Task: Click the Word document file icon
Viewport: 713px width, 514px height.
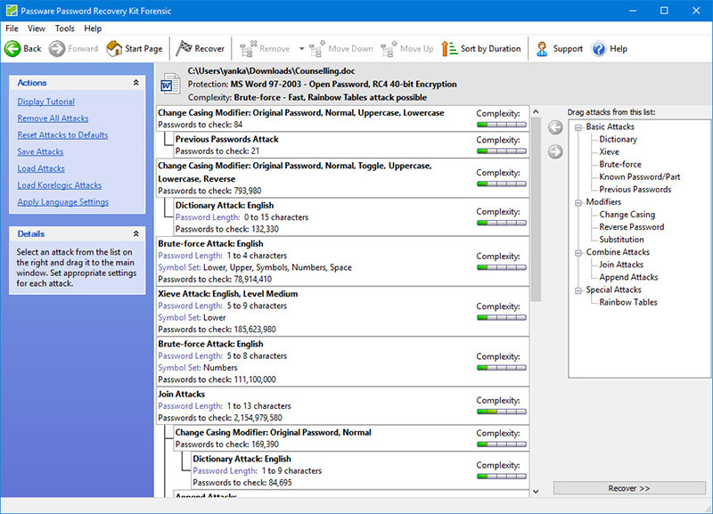Action: pyautogui.click(x=169, y=84)
